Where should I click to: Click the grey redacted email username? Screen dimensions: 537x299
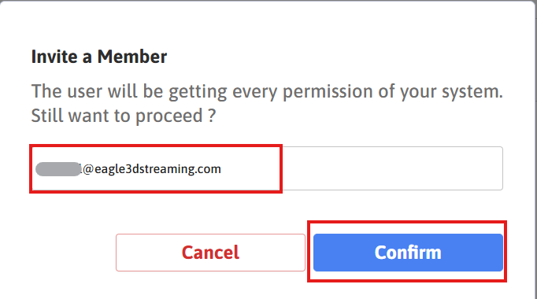58,169
